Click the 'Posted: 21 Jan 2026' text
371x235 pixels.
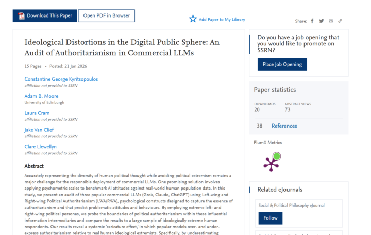(68, 66)
